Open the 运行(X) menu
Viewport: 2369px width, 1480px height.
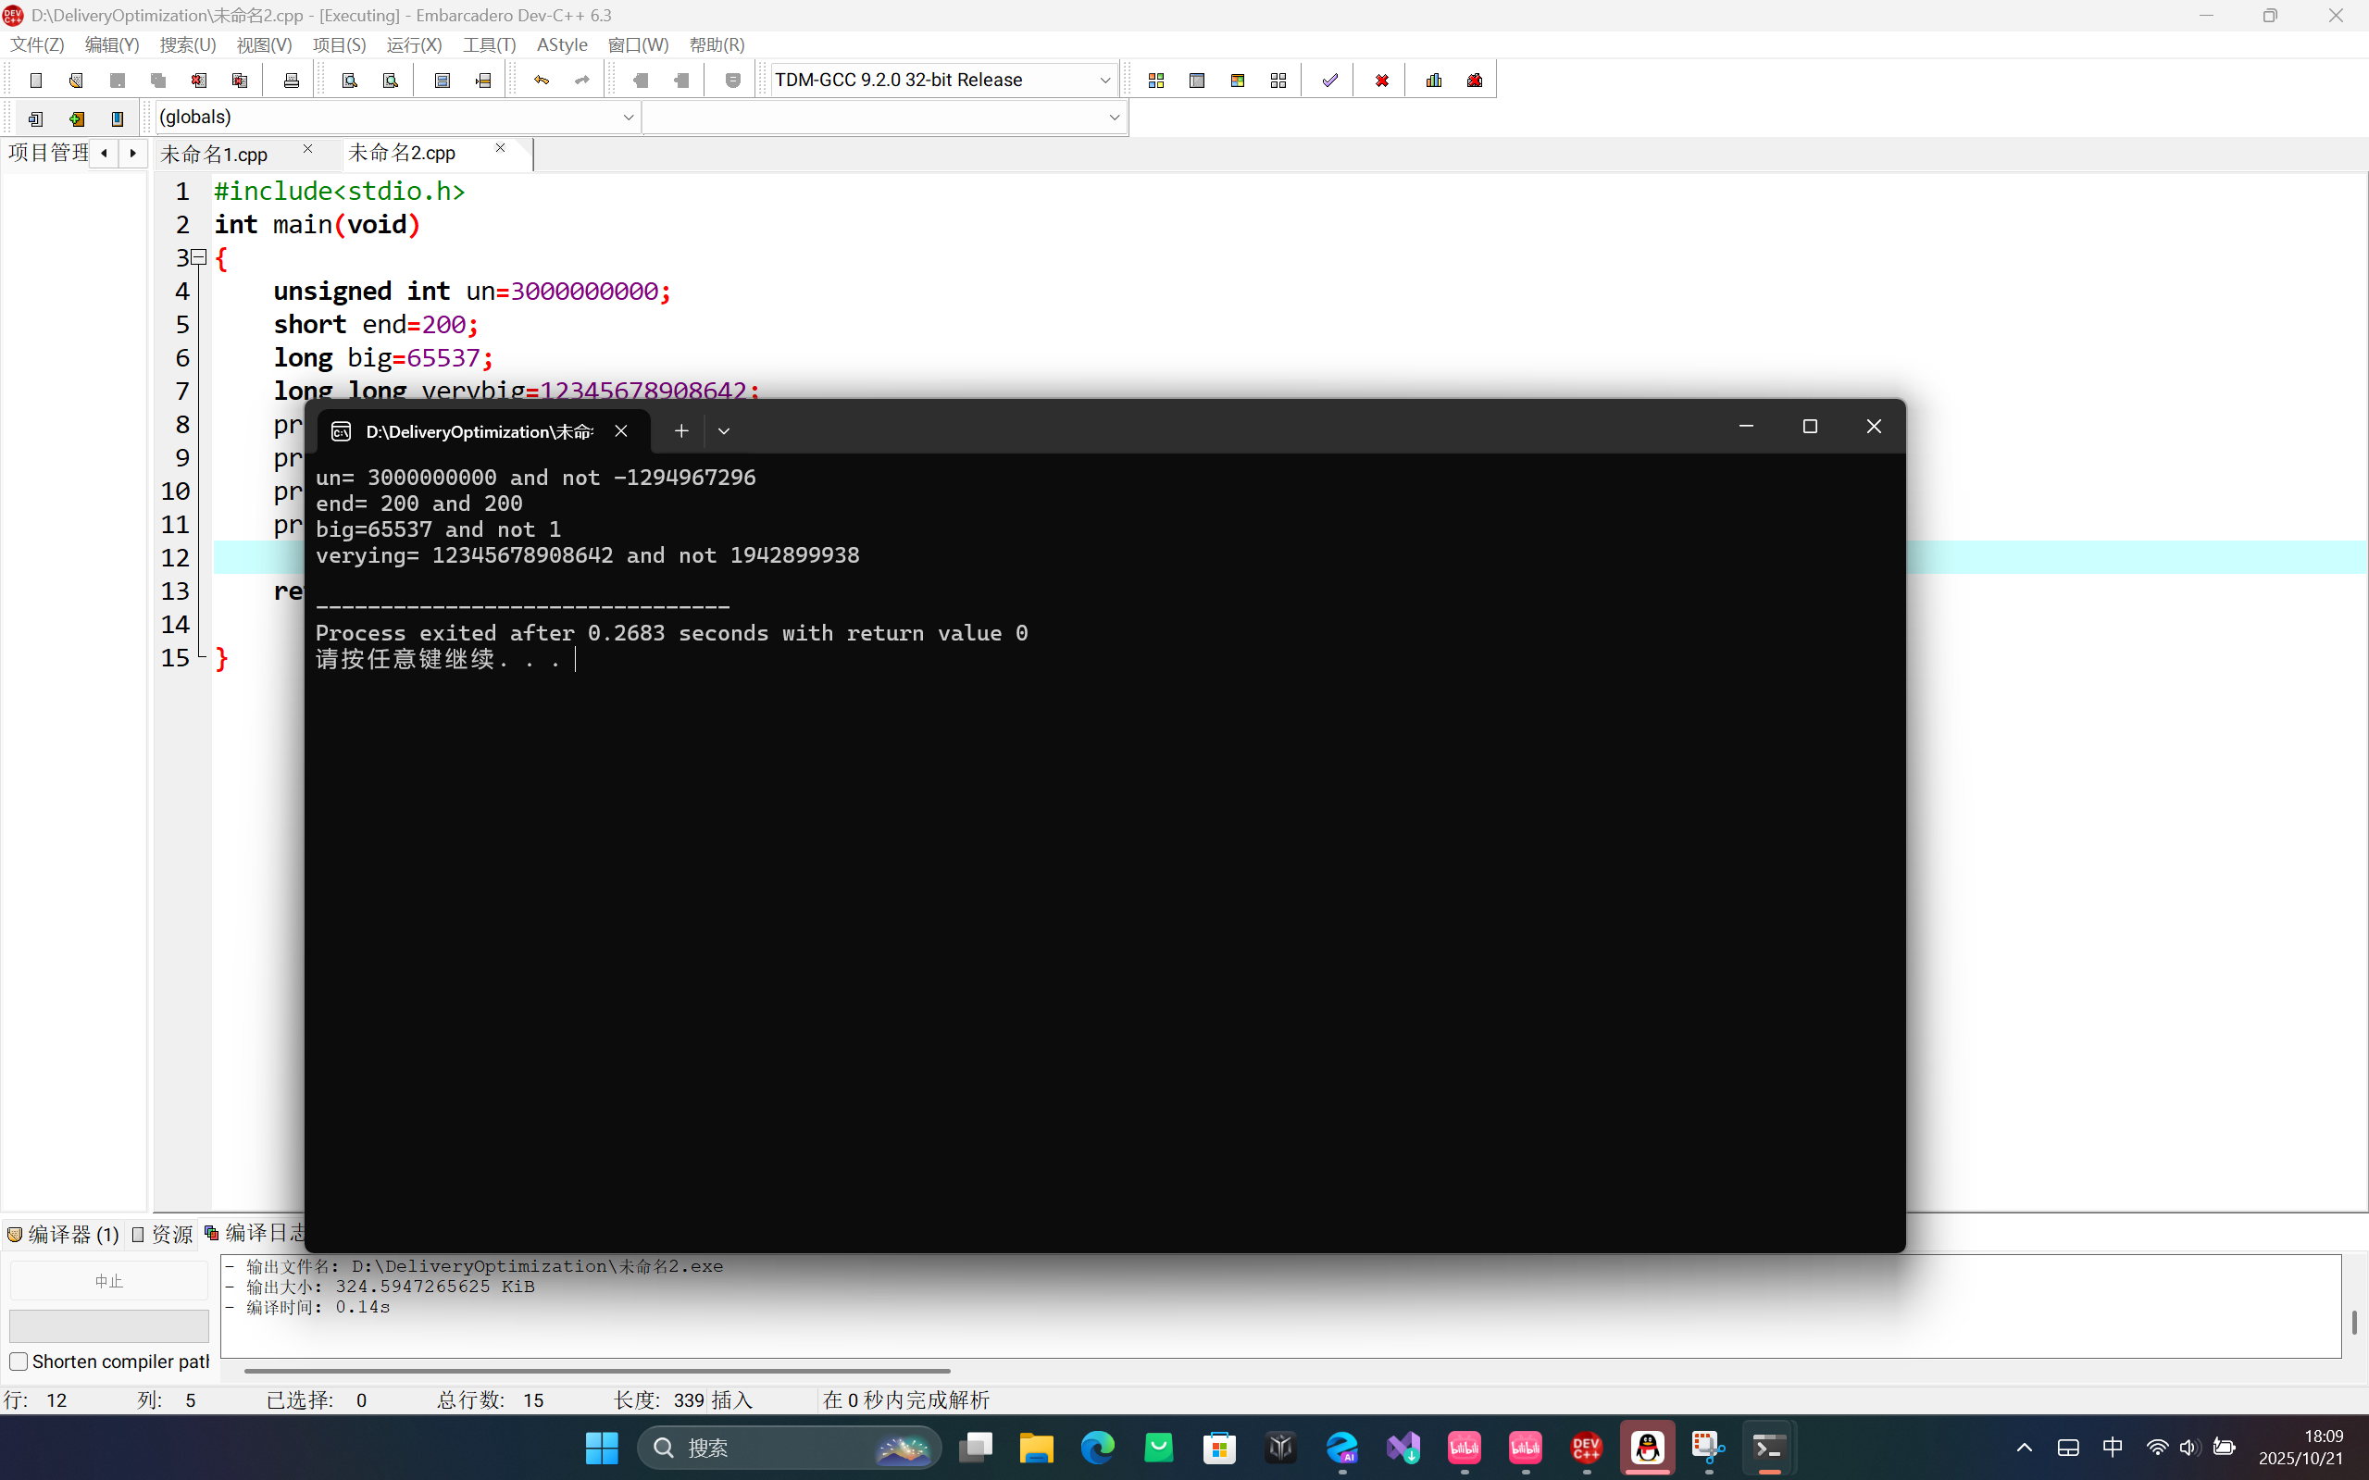(413, 45)
